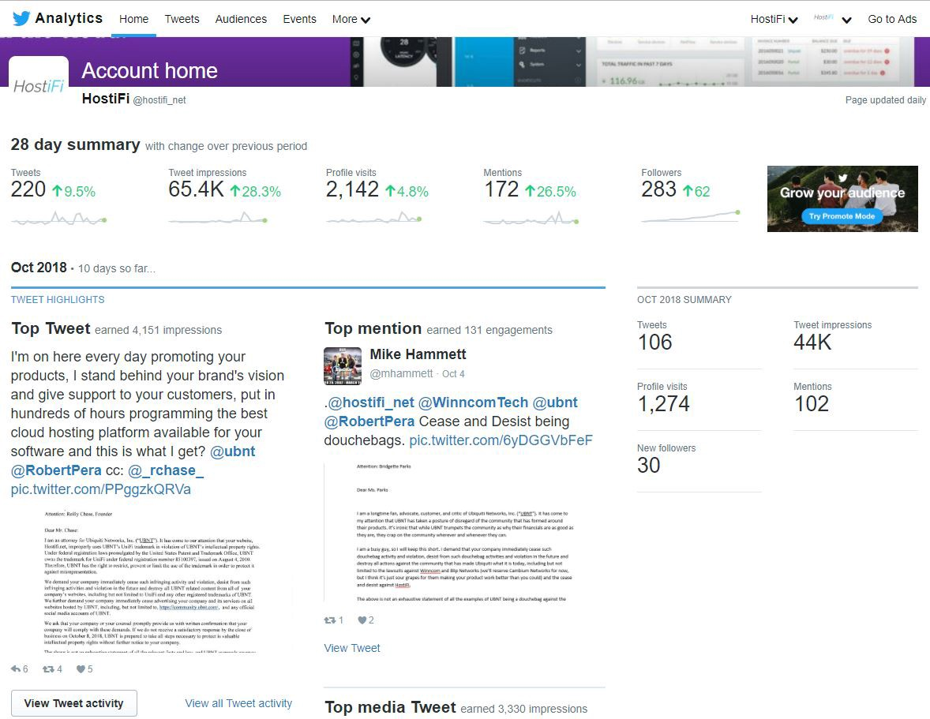This screenshot has width=930, height=719.
Task: Click the Oct 4 tweet date
Action: [x=453, y=373]
